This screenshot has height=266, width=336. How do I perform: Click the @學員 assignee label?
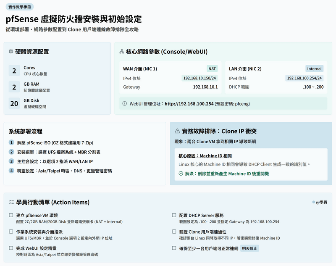tap(321, 202)
